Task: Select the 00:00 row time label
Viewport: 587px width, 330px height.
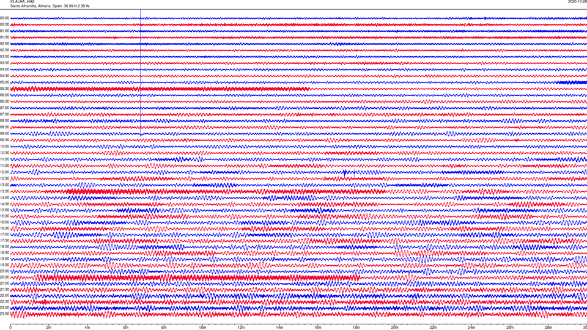Action: pyautogui.click(x=4, y=18)
